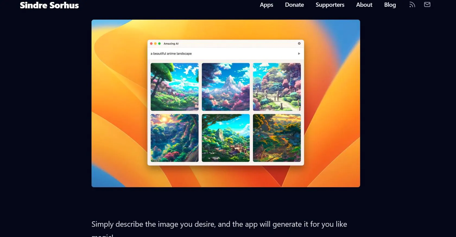Choose the top-right garden path thumbnail
The width and height of the screenshot is (456, 237).
pyautogui.click(x=277, y=87)
